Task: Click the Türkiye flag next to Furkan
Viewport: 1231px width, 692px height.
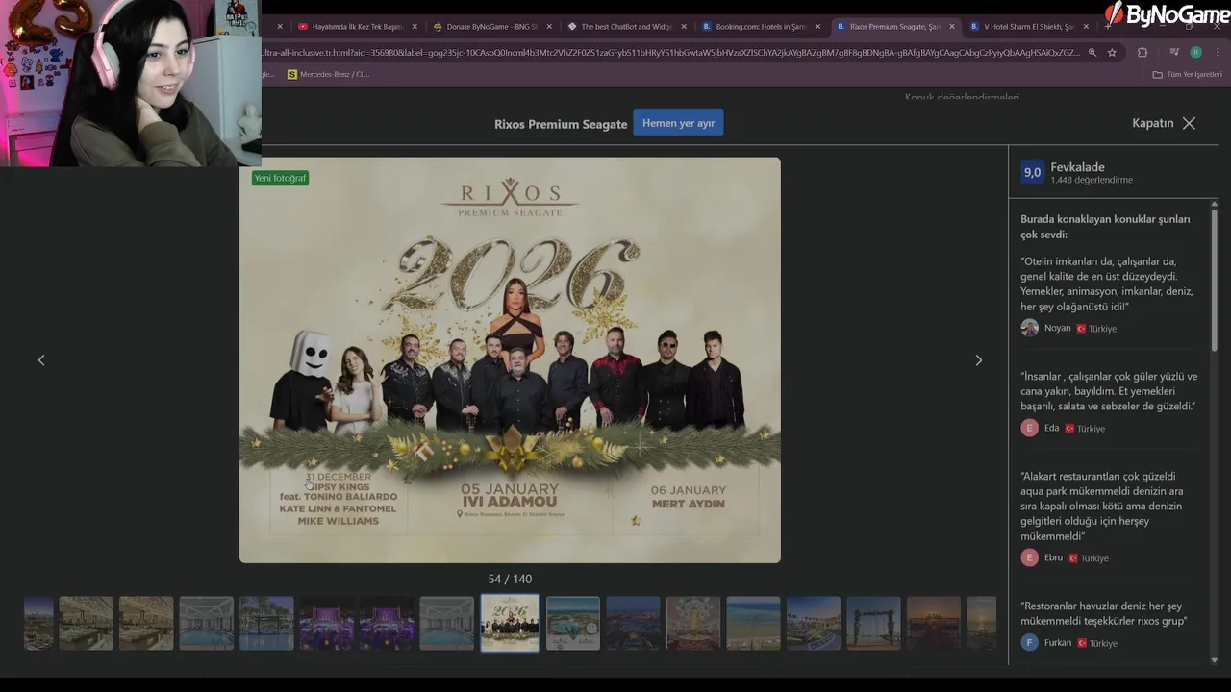Action: [x=1081, y=643]
